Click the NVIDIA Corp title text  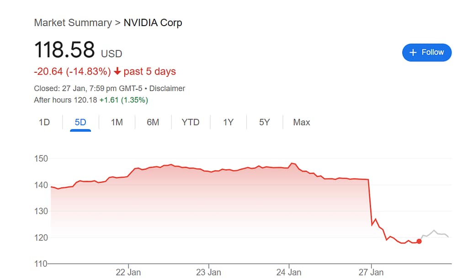[x=153, y=23]
